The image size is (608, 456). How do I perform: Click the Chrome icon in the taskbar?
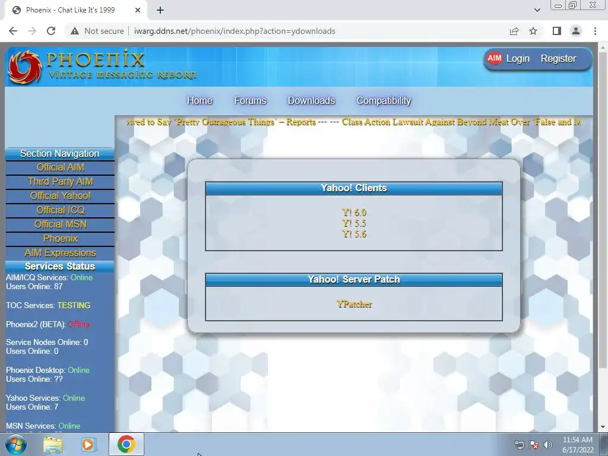126,444
